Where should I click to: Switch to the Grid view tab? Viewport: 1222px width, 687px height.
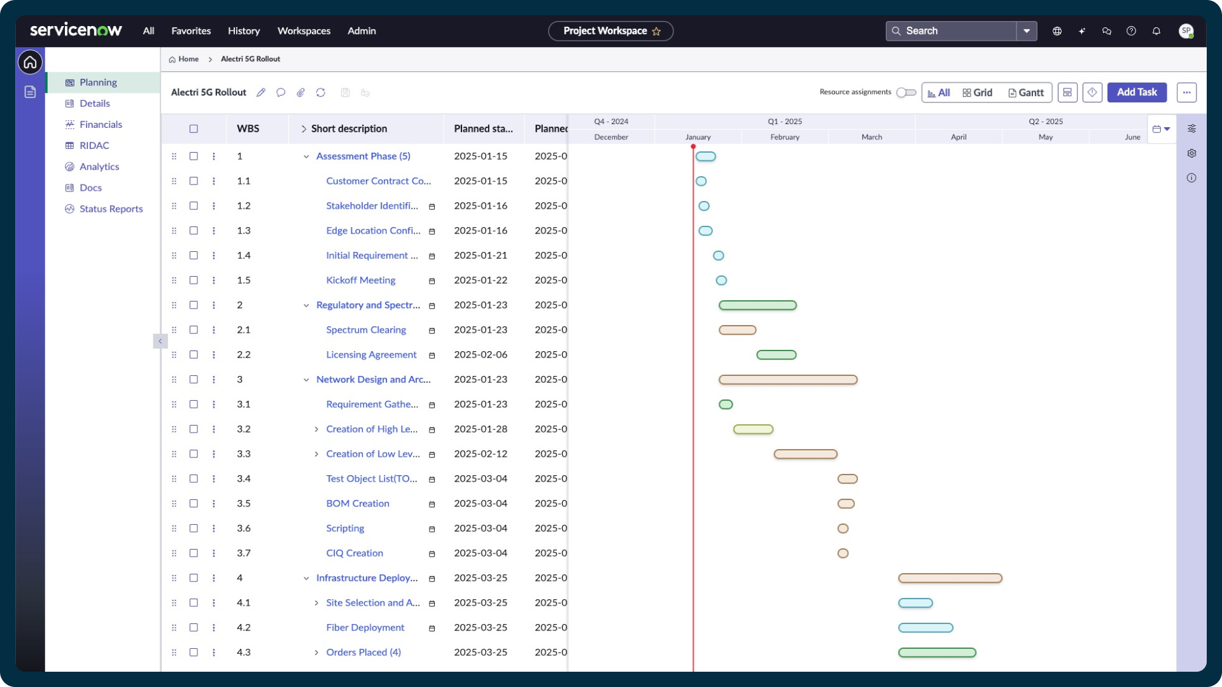977,93
